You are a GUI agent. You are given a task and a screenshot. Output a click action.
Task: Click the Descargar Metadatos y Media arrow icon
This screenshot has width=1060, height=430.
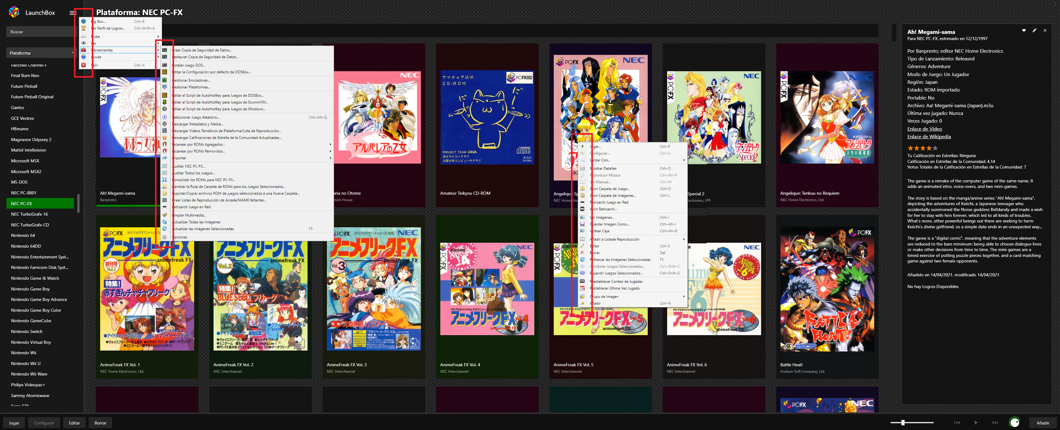click(165, 124)
